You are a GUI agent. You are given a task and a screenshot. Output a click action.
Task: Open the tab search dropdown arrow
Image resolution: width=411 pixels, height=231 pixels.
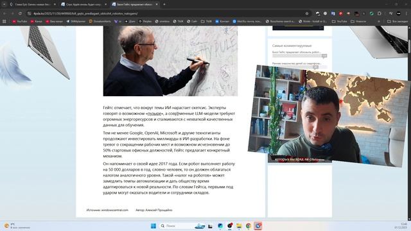[x=4, y=4]
